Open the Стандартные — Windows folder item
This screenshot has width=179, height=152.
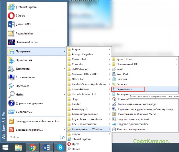click(x=87, y=129)
